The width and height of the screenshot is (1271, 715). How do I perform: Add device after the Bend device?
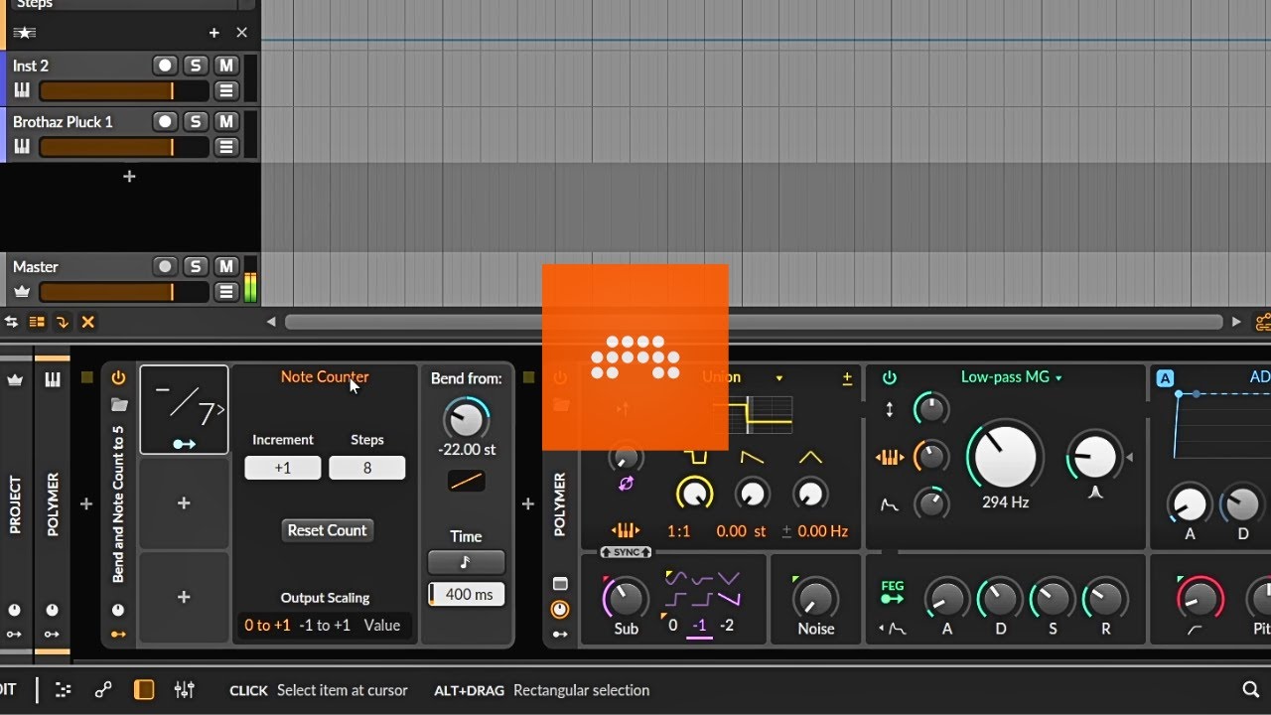pos(528,504)
